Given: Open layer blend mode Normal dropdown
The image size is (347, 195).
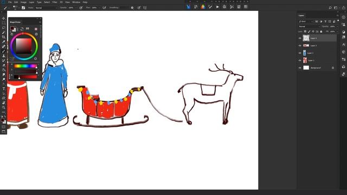Looking at the screenshot, I should (309, 27).
